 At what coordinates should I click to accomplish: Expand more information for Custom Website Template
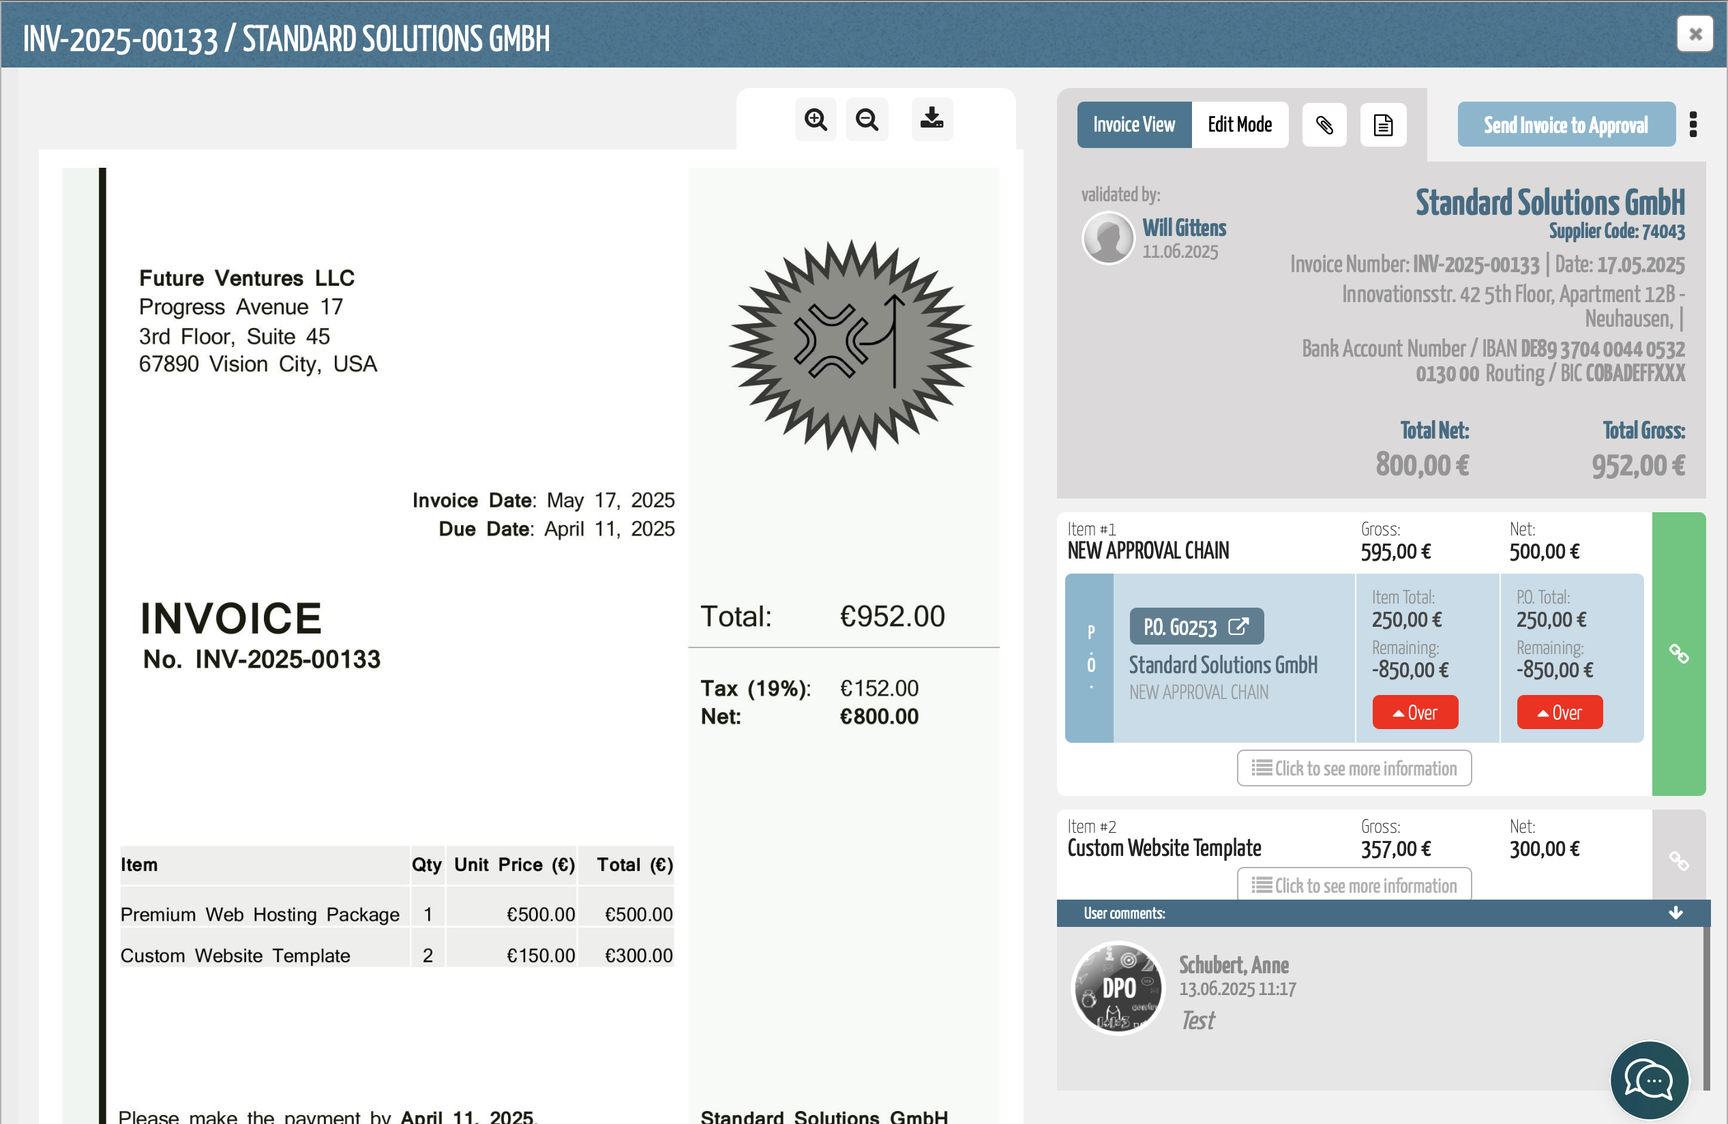tap(1354, 885)
